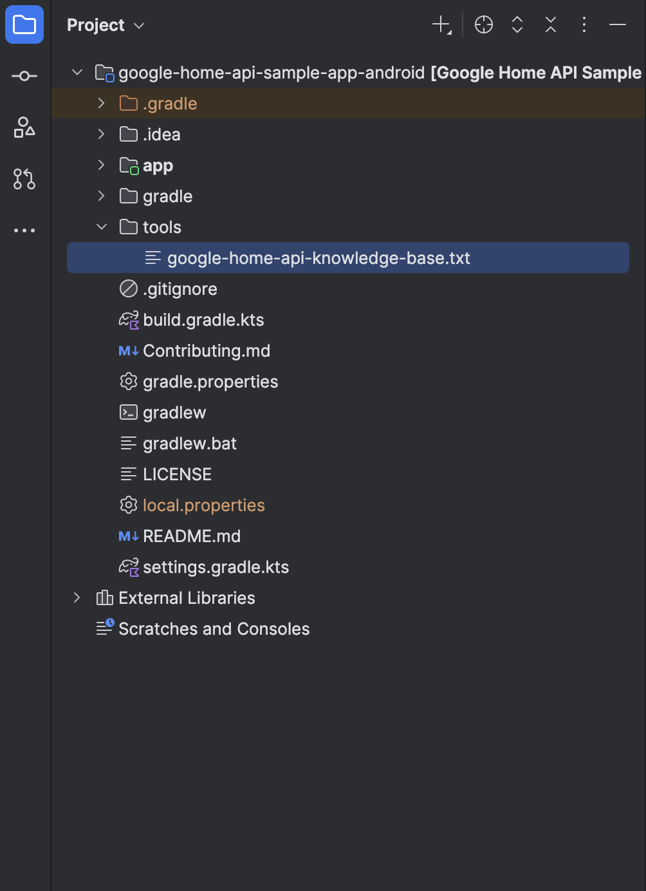Collapse All items in the tree
Viewport: 646px width, 891px height.
pos(550,24)
